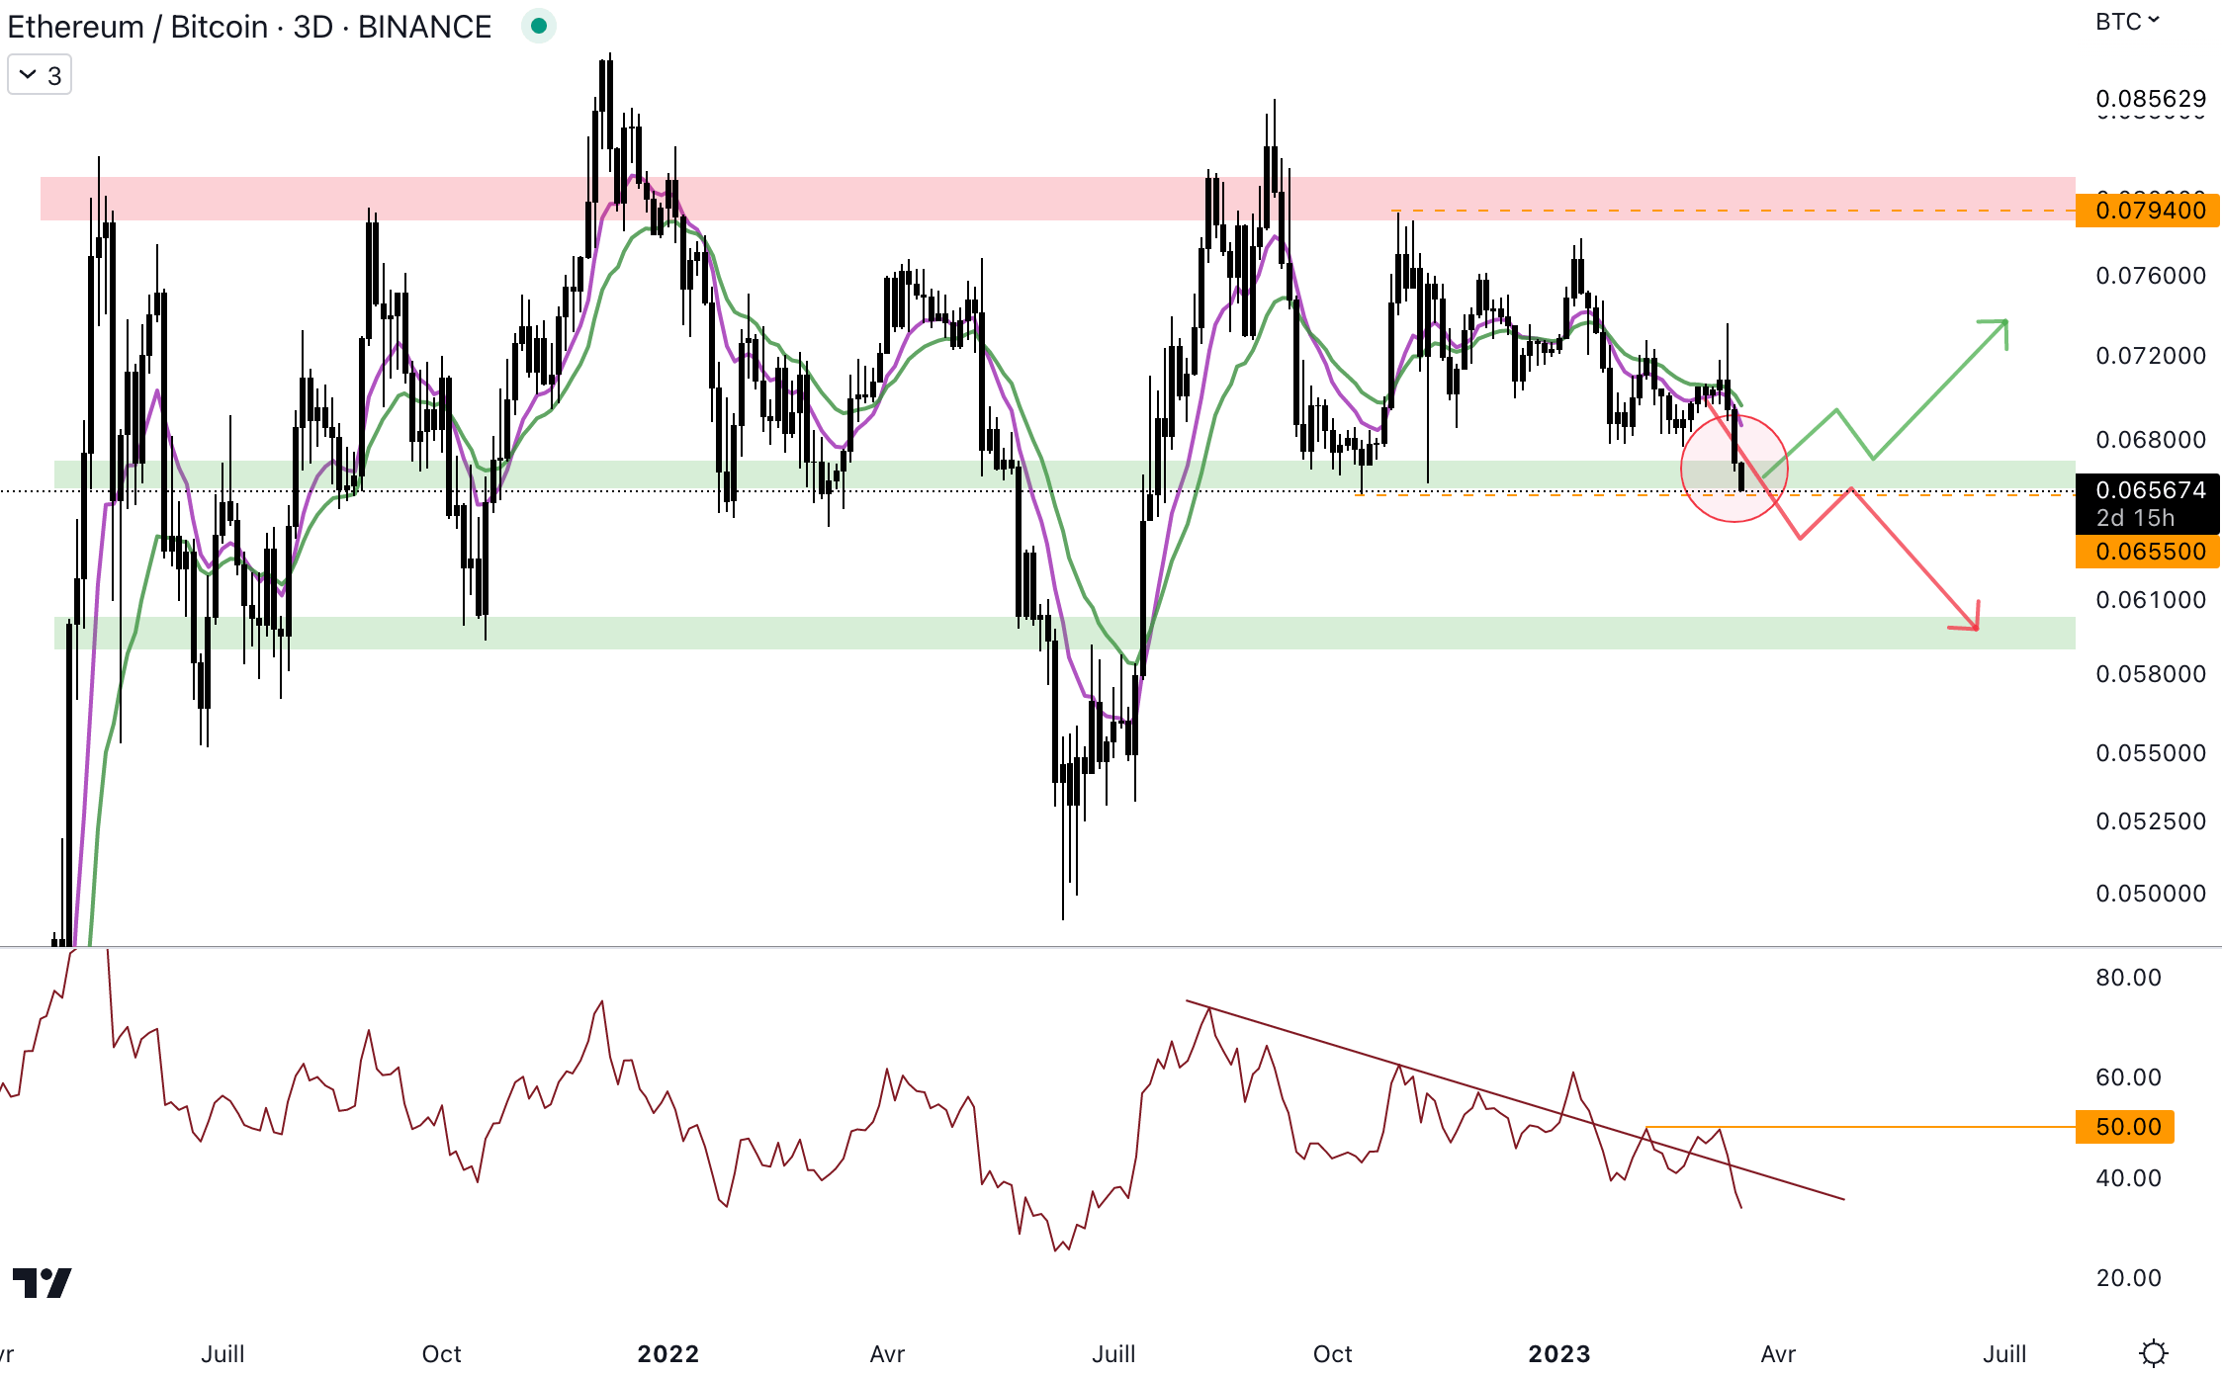Screen dimensions: 2222x1376
Task: Open the BTC currency dropdown
Action: (2126, 22)
